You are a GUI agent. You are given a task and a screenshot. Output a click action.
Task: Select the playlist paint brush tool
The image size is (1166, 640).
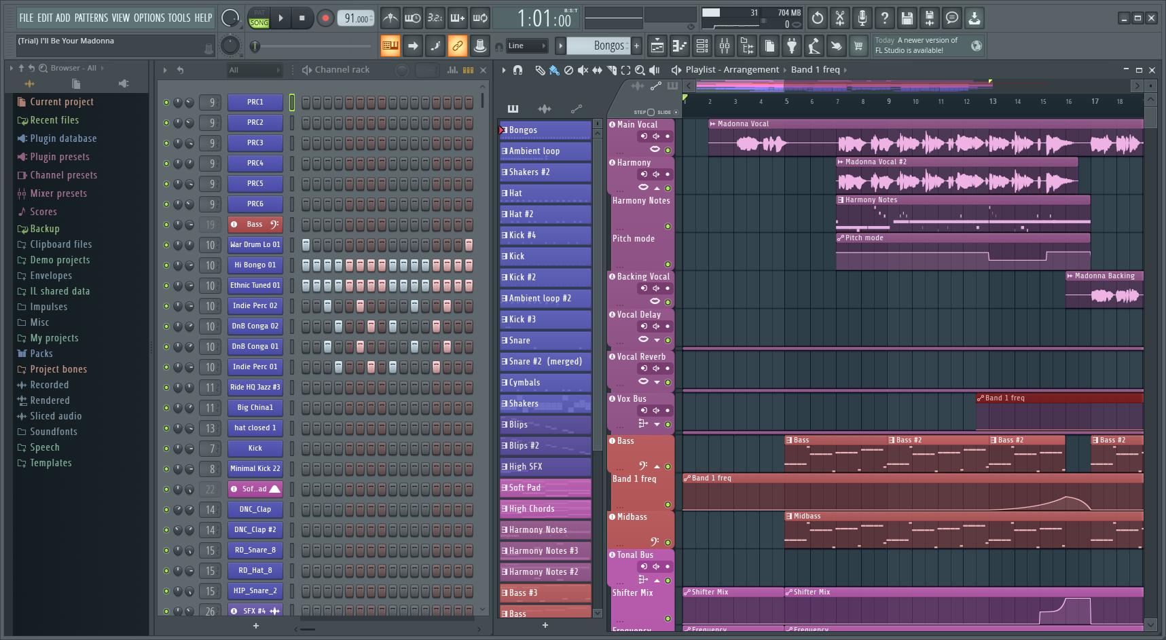coord(554,70)
